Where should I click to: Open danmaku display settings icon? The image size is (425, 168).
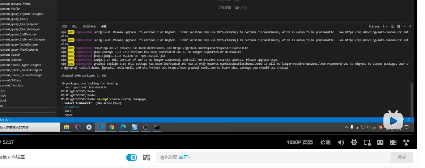click(146, 157)
